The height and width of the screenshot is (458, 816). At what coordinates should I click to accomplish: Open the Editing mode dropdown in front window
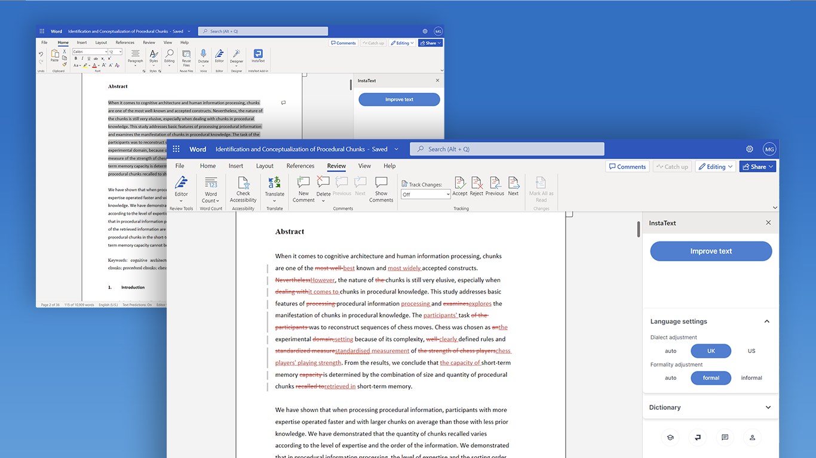716,166
